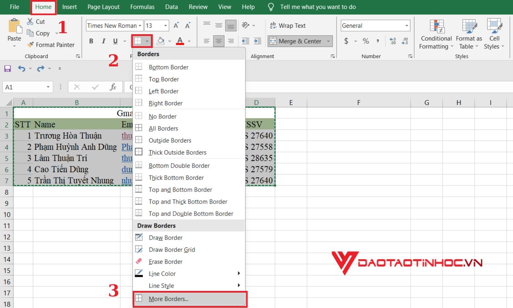The width and height of the screenshot is (513, 308).
Task: Apply Percent number style
Action: point(365,41)
